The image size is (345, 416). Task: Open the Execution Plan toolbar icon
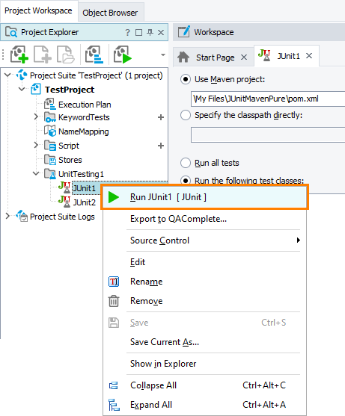point(94,55)
